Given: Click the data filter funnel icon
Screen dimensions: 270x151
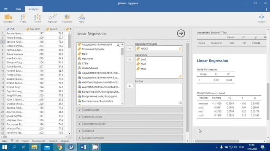Looking at the screenshot, I should [12, 141].
